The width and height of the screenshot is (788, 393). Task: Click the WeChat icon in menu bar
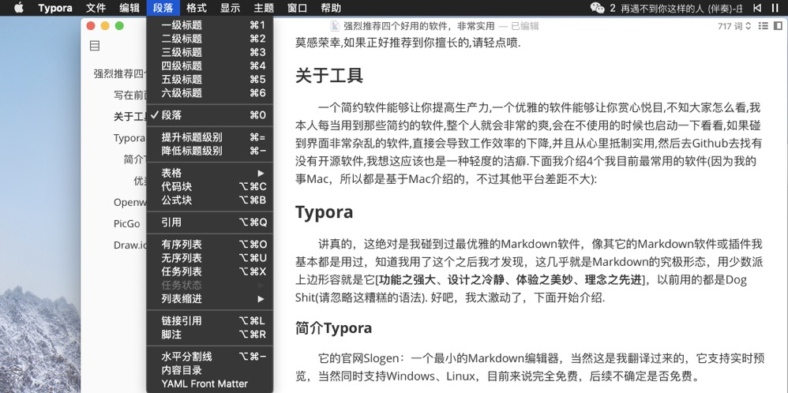click(x=597, y=8)
